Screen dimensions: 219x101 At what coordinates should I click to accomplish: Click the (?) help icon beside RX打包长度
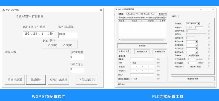pyautogui.click(x=209, y=59)
